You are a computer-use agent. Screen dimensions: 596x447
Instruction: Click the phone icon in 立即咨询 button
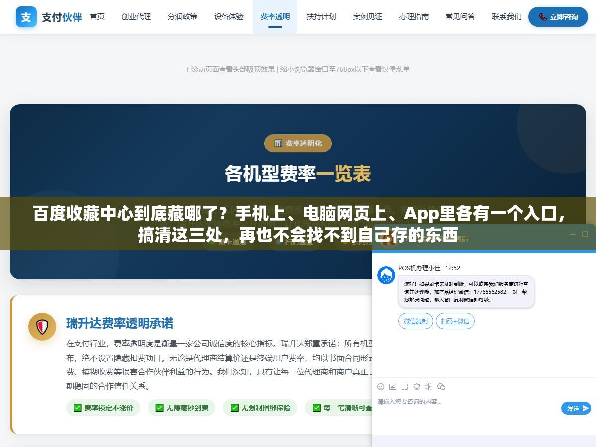click(543, 17)
